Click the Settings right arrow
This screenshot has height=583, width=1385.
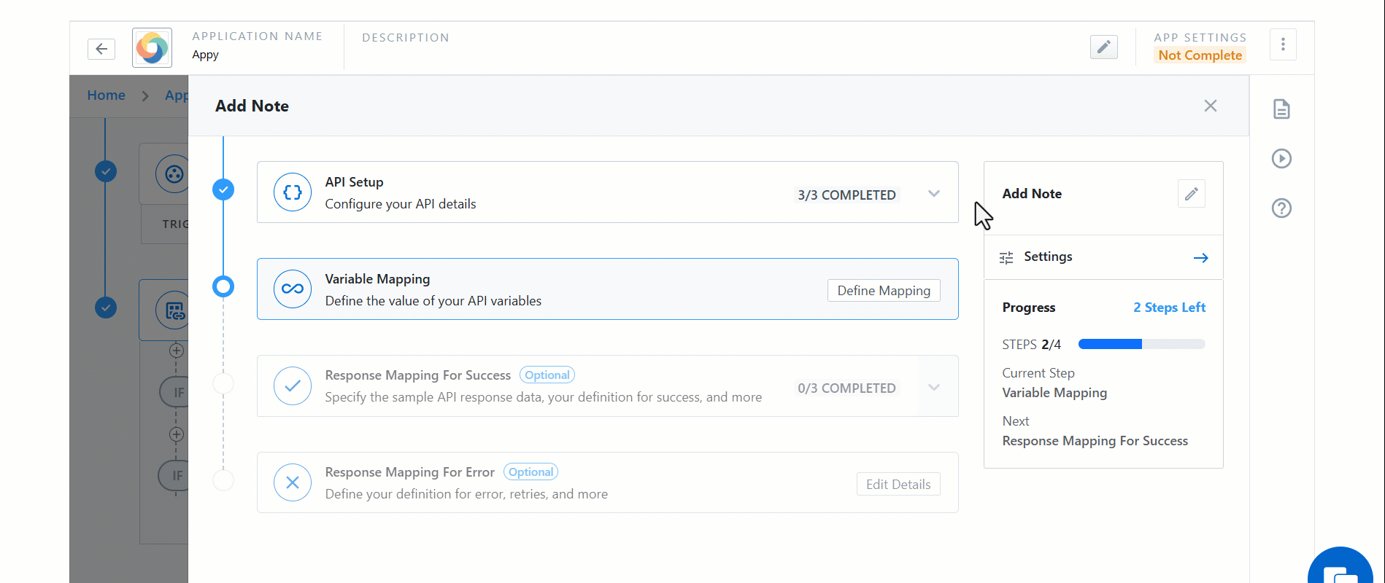1200,258
